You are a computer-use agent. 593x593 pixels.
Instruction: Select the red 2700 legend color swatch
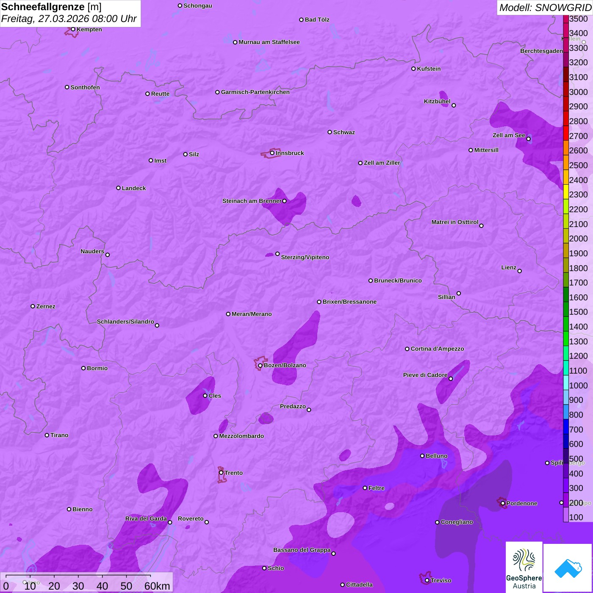click(x=566, y=133)
